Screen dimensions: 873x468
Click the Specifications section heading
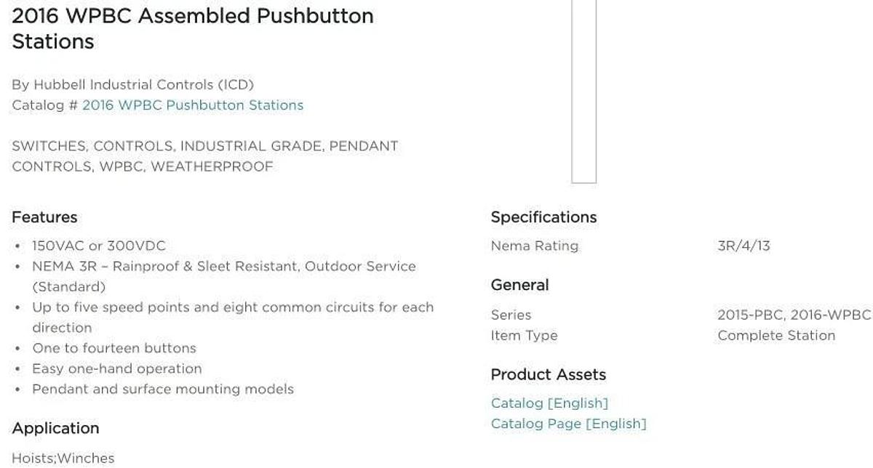(543, 217)
